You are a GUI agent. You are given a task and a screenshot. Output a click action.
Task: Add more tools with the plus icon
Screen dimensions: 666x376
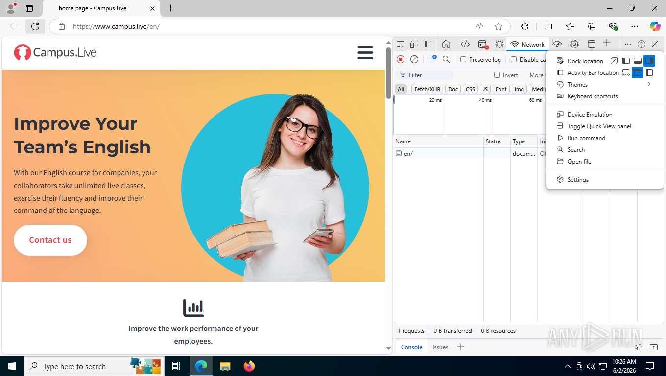[607, 43]
